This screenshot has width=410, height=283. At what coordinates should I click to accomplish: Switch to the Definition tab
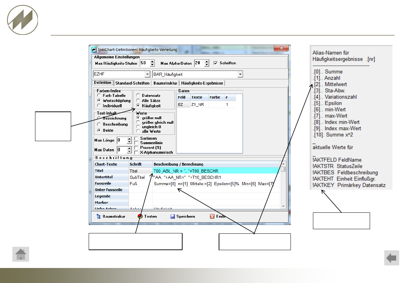pyautogui.click(x=103, y=82)
